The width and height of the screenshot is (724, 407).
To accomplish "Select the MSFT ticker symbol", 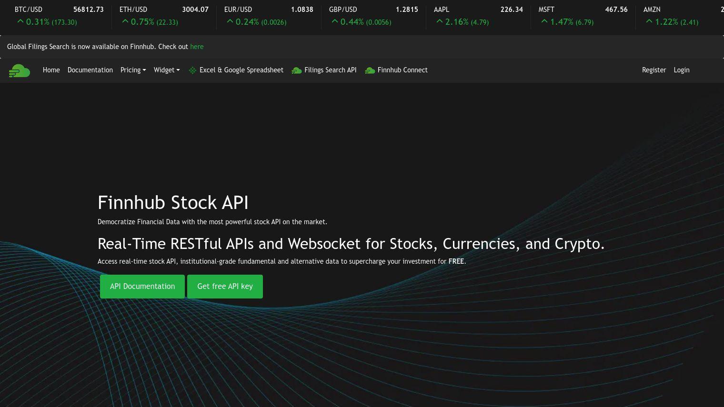I will tap(546, 10).
